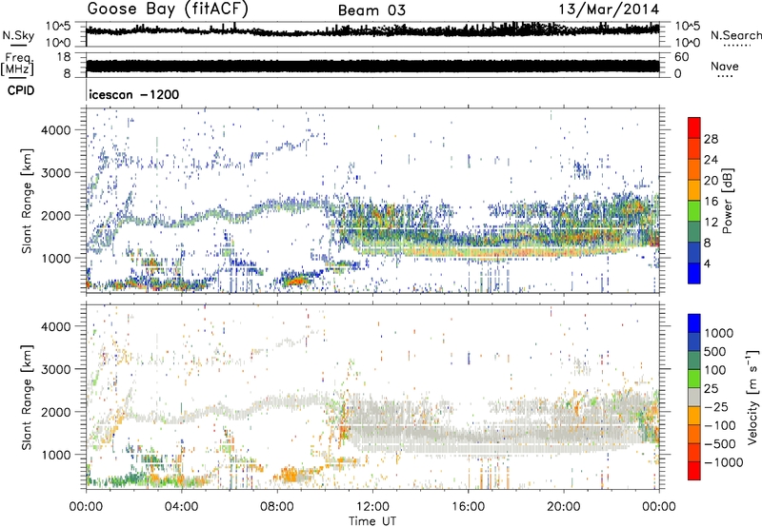Click the '4000' tick in the power panel
Viewport: 762px width, 527px height.
click(56, 130)
